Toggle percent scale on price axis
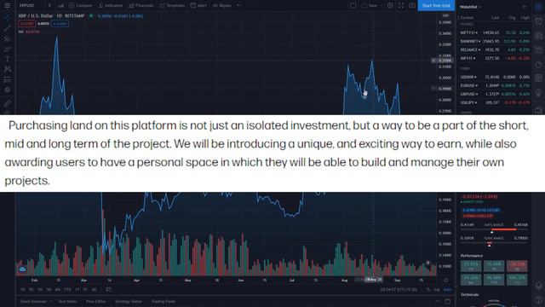The image size is (545, 307). coord(428,290)
